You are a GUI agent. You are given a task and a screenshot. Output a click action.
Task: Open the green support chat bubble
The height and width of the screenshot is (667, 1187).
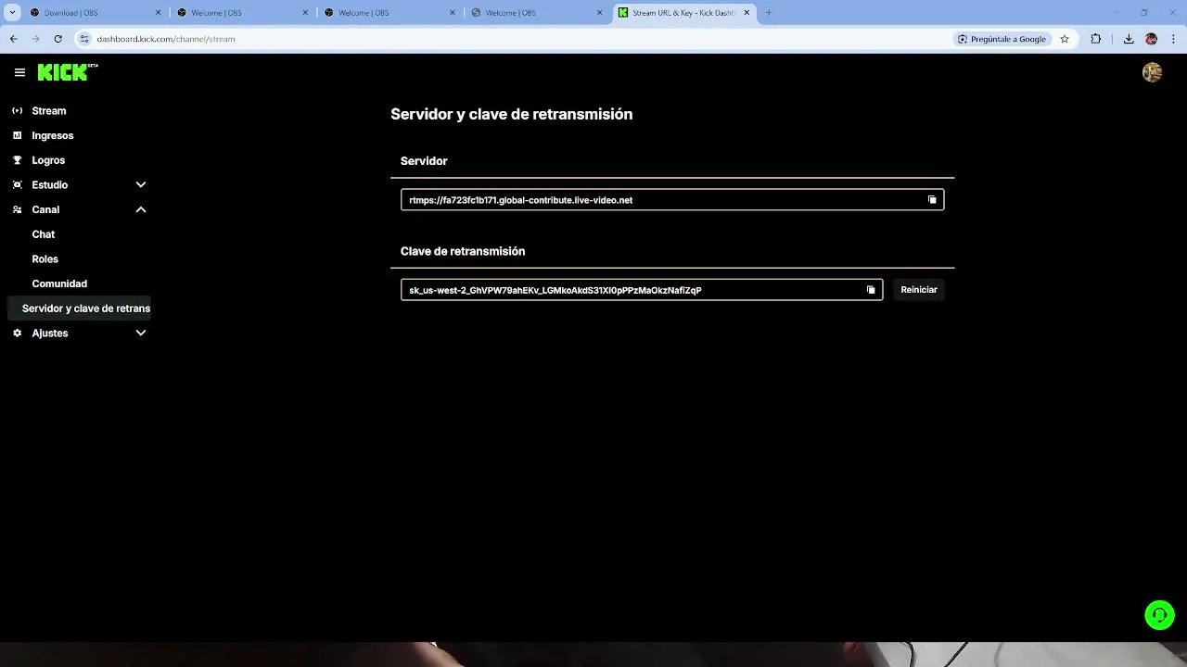tap(1159, 615)
